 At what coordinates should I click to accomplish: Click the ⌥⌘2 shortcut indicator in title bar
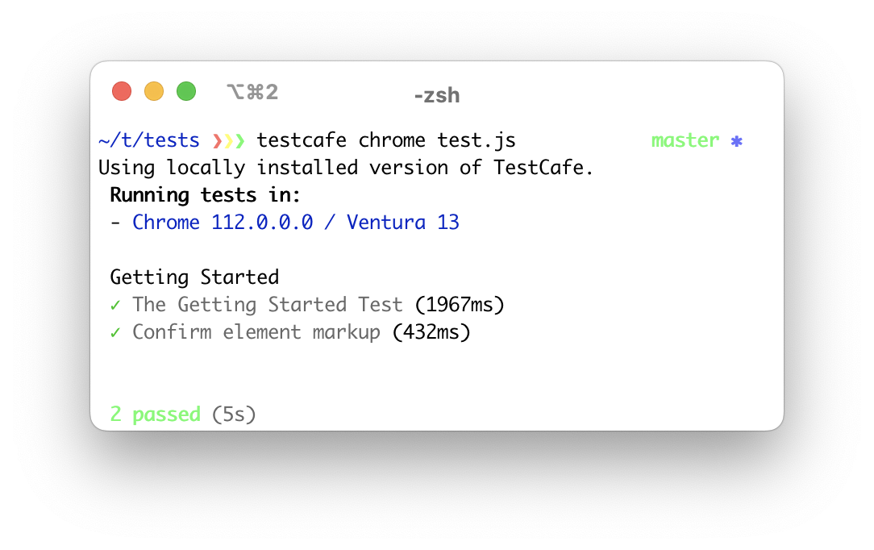[x=252, y=93]
